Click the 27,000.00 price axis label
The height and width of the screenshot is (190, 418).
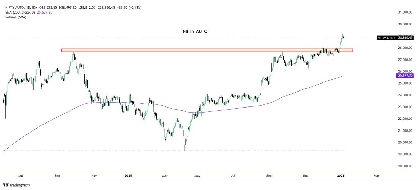[x=405, y=60]
